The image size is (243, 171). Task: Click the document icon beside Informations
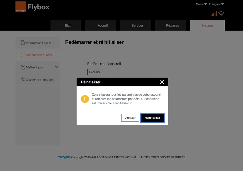(23, 43)
